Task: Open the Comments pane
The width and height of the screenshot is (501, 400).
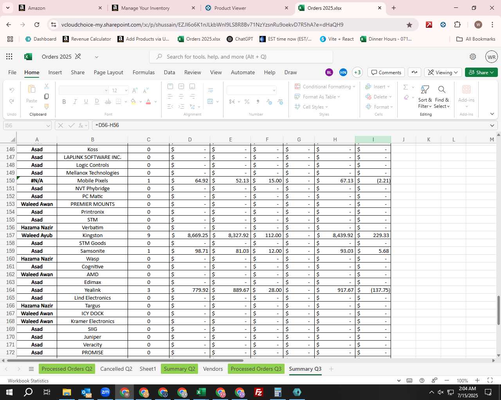Action: click(x=386, y=72)
